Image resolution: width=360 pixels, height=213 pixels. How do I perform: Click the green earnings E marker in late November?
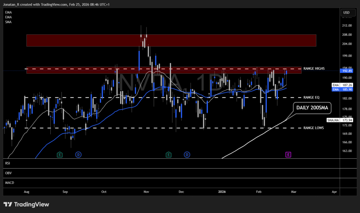click(168, 154)
